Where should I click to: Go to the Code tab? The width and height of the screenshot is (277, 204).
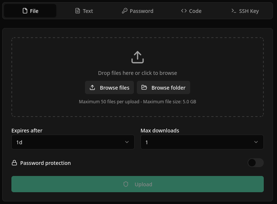click(x=191, y=11)
